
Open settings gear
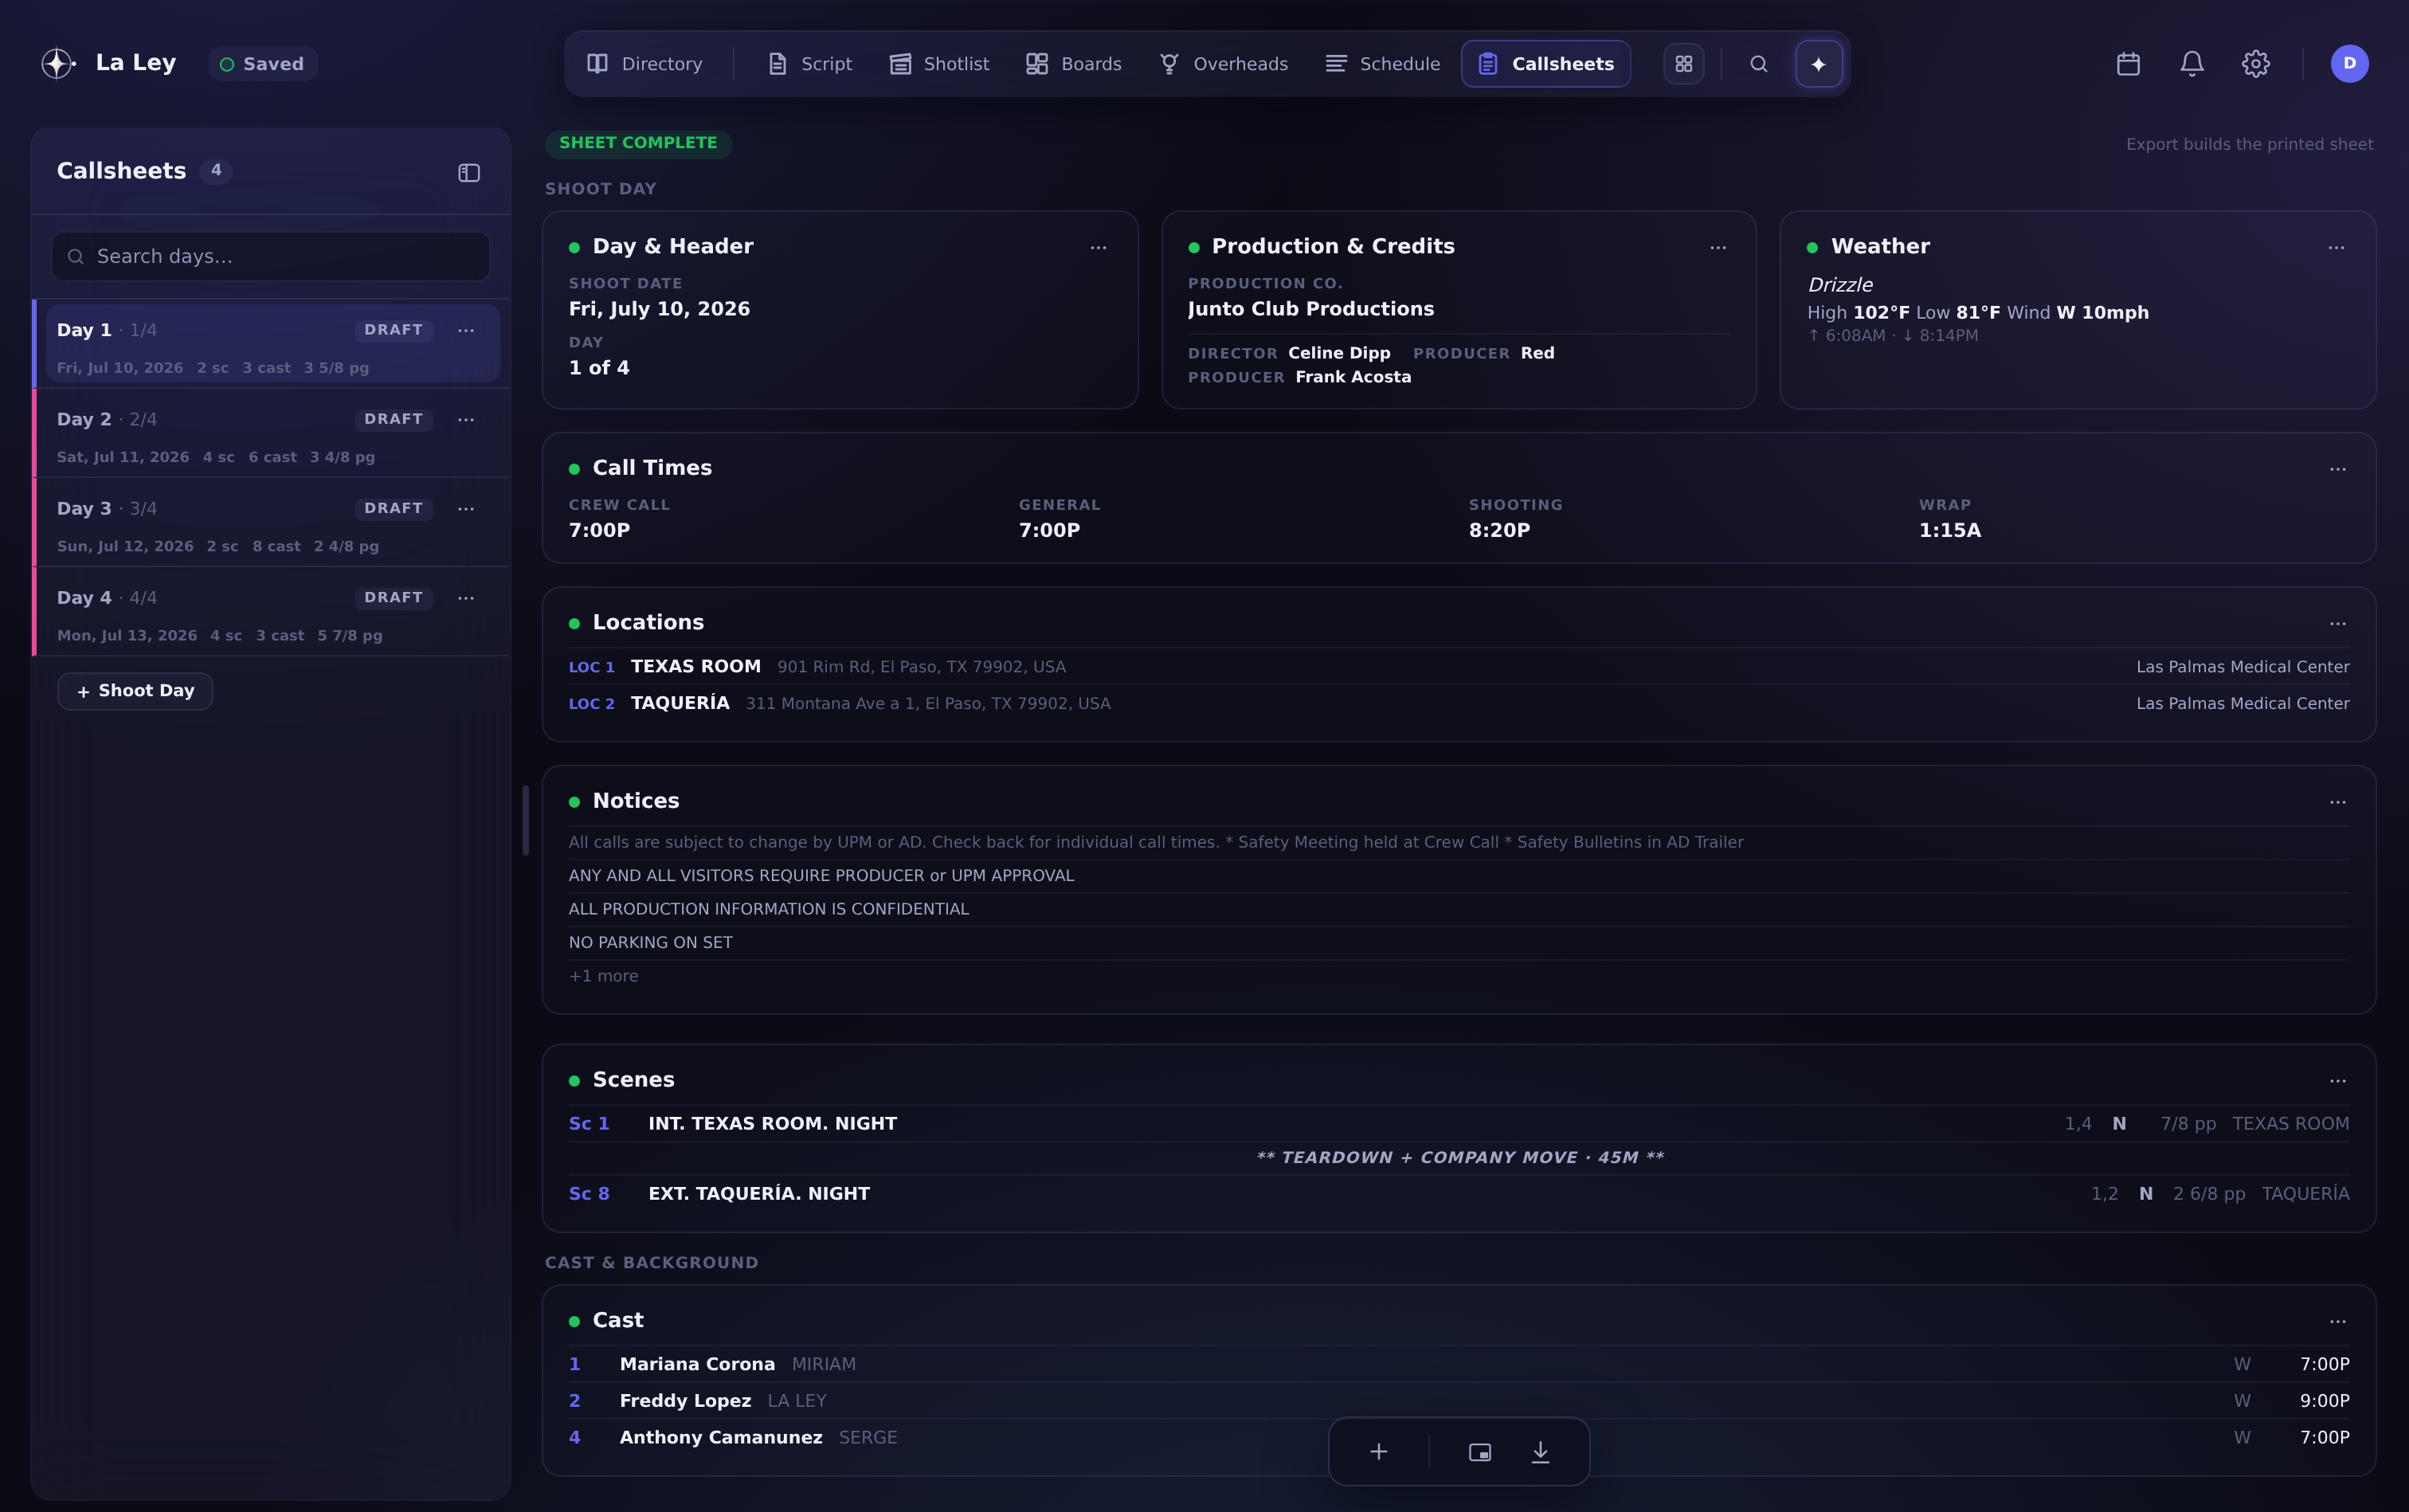click(2255, 64)
